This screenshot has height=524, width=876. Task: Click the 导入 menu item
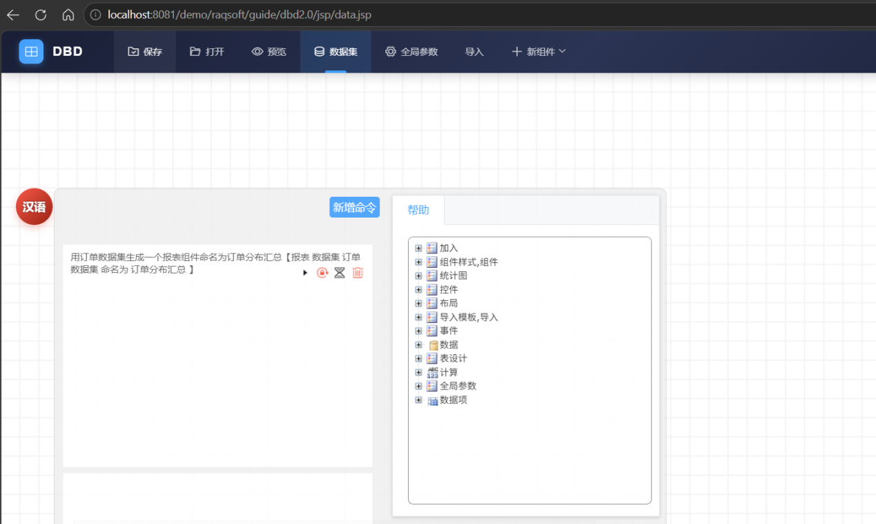(474, 52)
